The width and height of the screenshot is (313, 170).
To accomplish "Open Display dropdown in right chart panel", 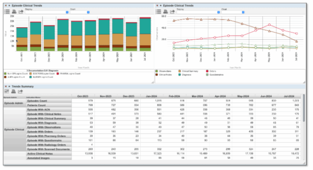I will pos(198,12).
